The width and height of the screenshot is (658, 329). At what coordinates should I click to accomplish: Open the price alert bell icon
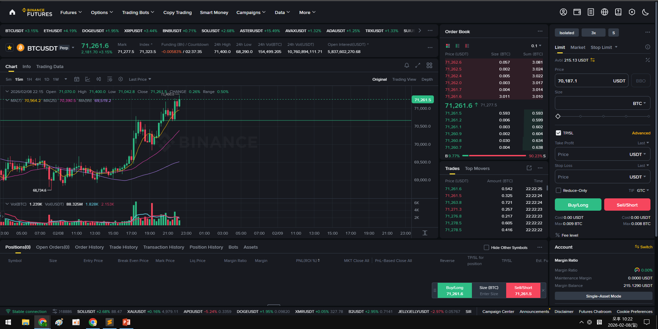click(407, 66)
